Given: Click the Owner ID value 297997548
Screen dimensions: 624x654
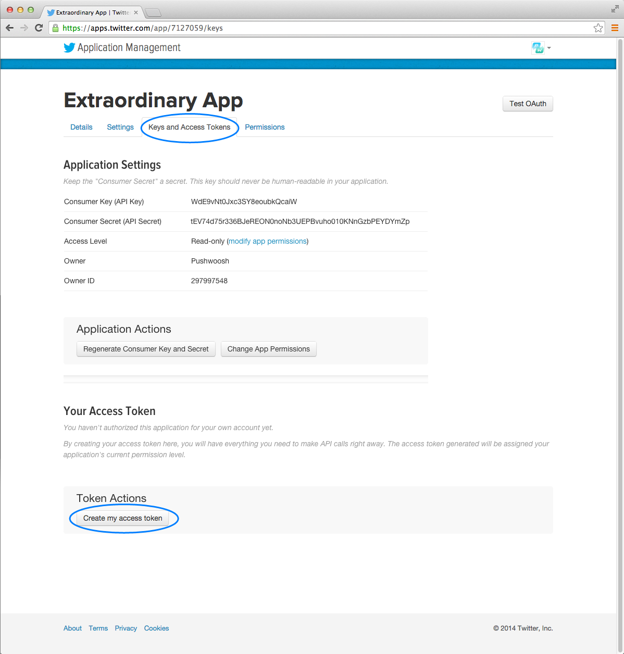Looking at the screenshot, I should (209, 281).
